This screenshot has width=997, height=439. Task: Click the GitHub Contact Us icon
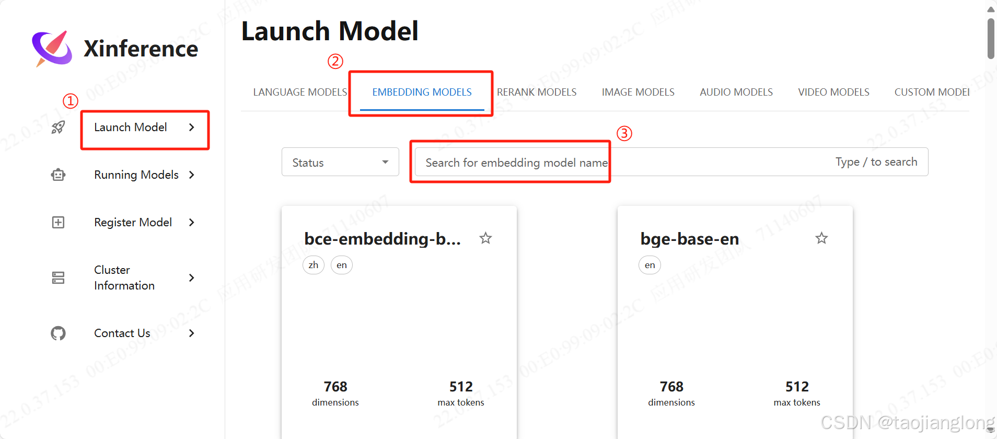(x=58, y=333)
